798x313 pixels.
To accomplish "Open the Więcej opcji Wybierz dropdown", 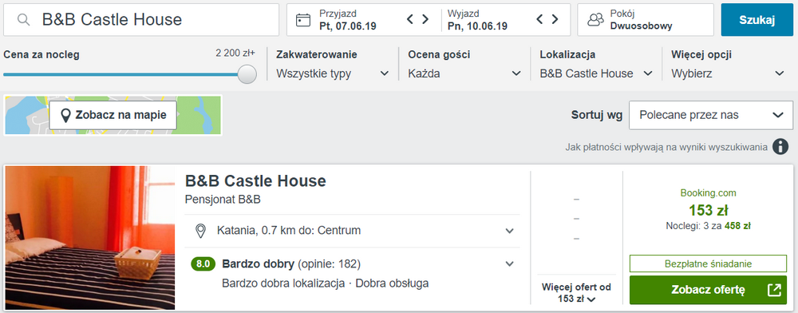I will pyautogui.click(x=728, y=73).
